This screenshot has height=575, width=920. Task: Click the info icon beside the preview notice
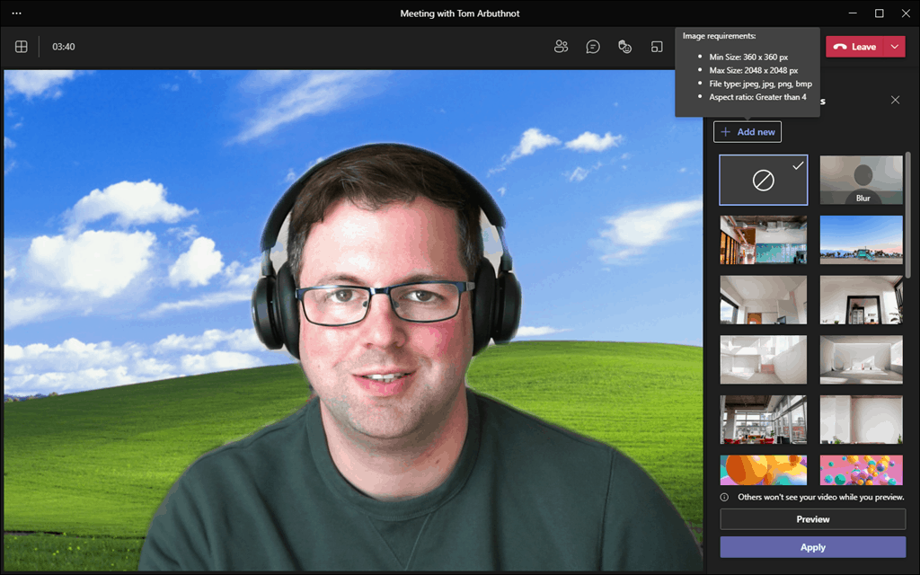(x=725, y=497)
